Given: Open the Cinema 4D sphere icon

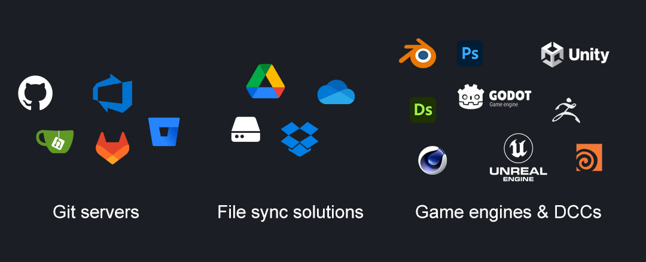Looking at the screenshot, I should pos(432,161).
